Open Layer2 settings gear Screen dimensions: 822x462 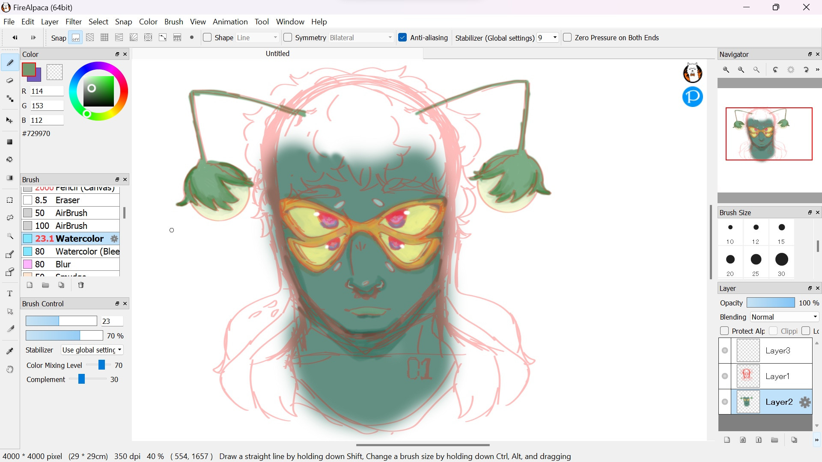(805, 402)
